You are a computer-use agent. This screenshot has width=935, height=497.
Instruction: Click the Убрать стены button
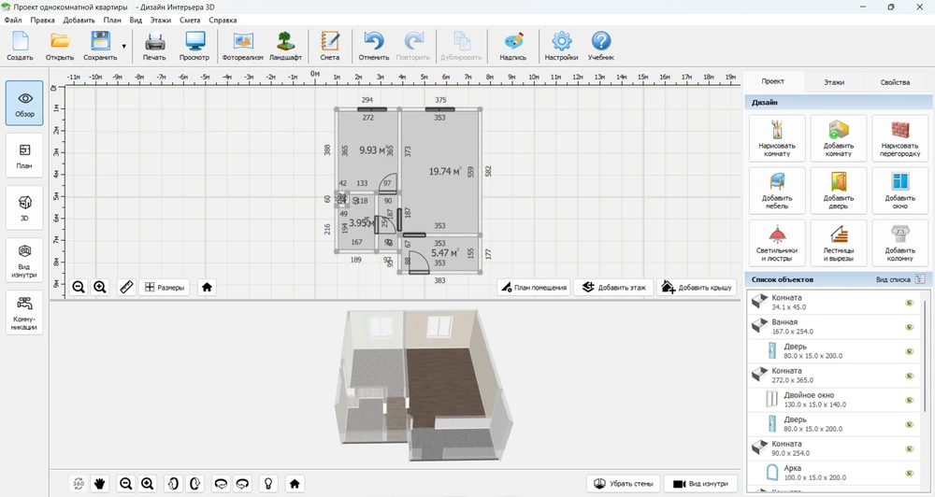(622, 483)
